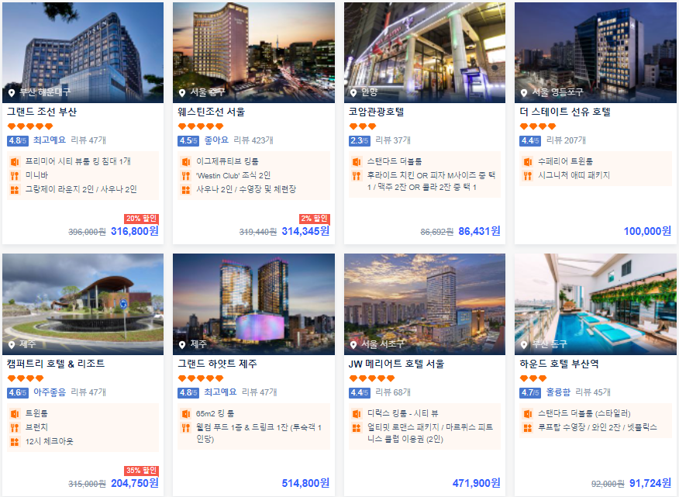Viewport: 679px width, 497px height.
Task: Open 캠퍼트리 호텔 & 리조트 photo
Action: tap(83, 304)
